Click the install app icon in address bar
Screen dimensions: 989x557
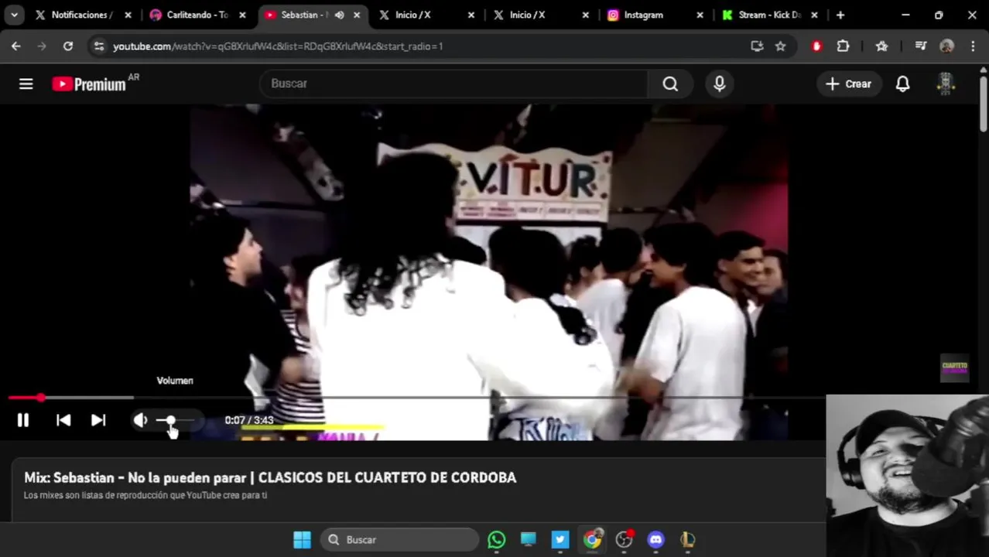coord(757,46)
